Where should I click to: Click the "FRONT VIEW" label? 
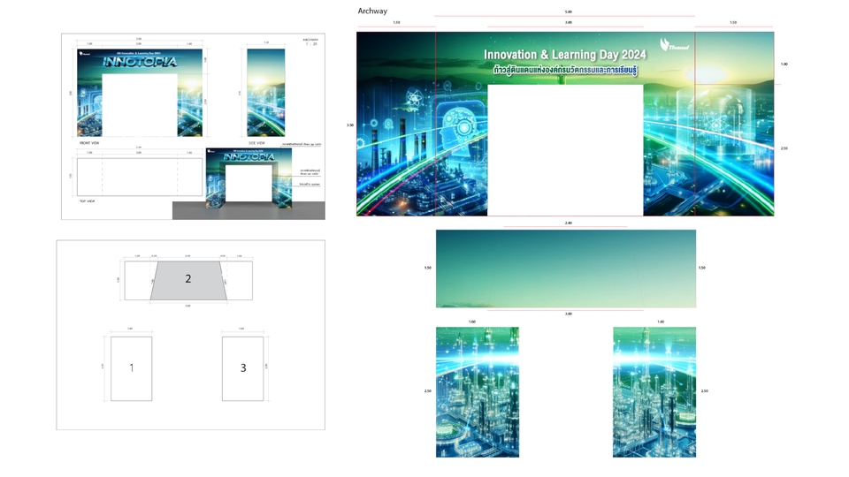tap(89, 143)
